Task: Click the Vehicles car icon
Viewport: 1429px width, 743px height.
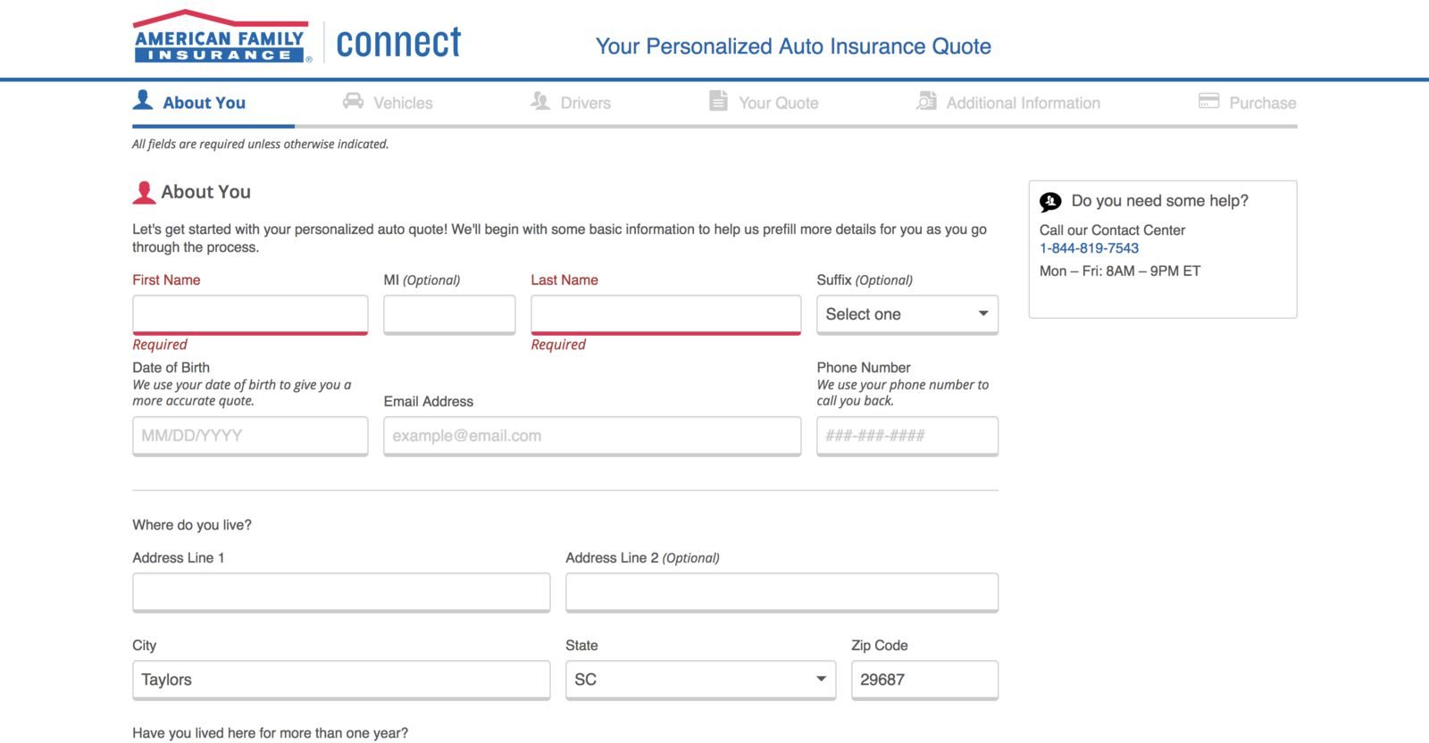Action: tap(353, 101)
